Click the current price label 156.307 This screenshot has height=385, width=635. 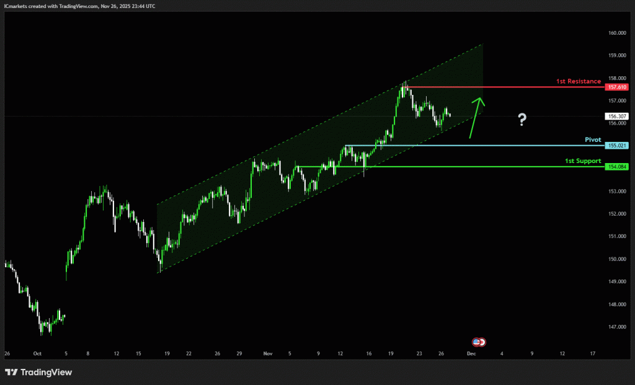616,116
